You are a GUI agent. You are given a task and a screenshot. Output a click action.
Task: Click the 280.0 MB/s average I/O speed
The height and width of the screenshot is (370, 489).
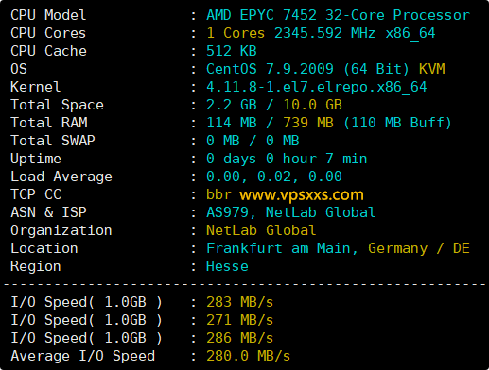[248, 356]
